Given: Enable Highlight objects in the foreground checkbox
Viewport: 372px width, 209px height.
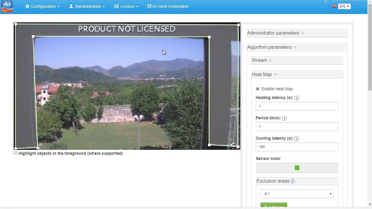Looking at the screenshot, I should coord(15,153).
